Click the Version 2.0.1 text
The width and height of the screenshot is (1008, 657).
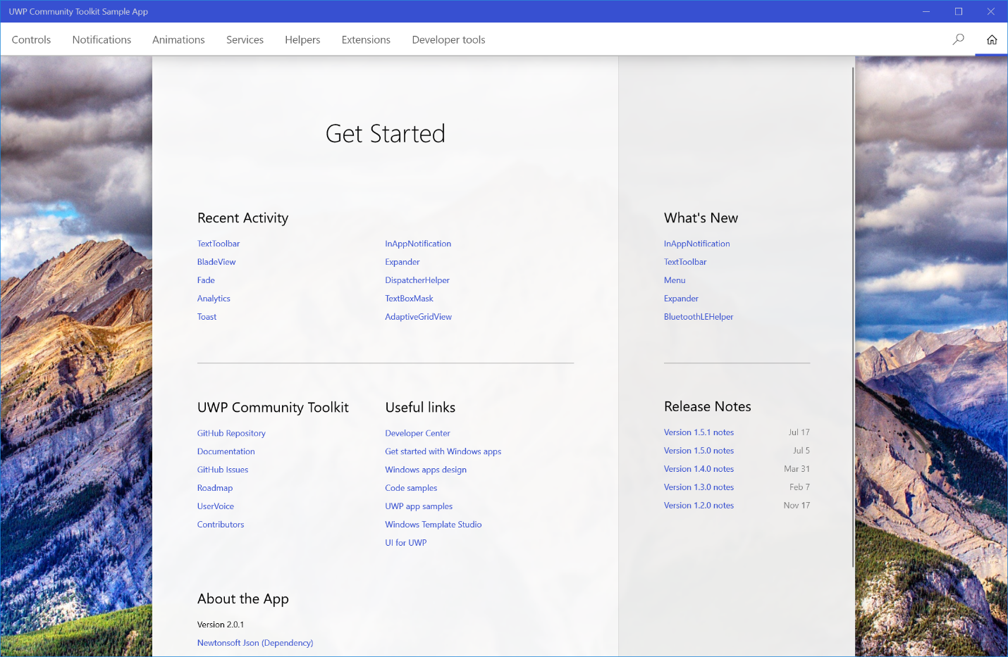tap(221, 625)
